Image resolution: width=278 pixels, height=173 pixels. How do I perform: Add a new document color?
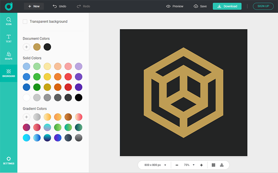tap(26, 47)
